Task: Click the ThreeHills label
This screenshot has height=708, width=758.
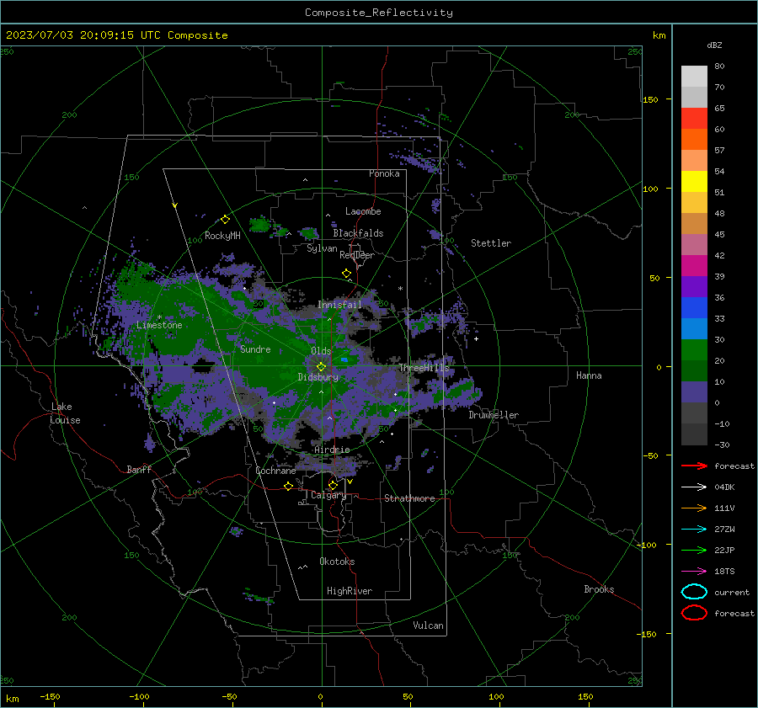Action: [x=424, y=368]
